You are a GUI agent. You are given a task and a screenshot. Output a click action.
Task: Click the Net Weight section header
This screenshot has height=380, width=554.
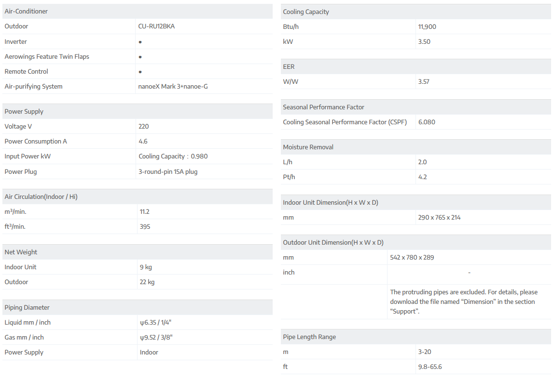21,252
